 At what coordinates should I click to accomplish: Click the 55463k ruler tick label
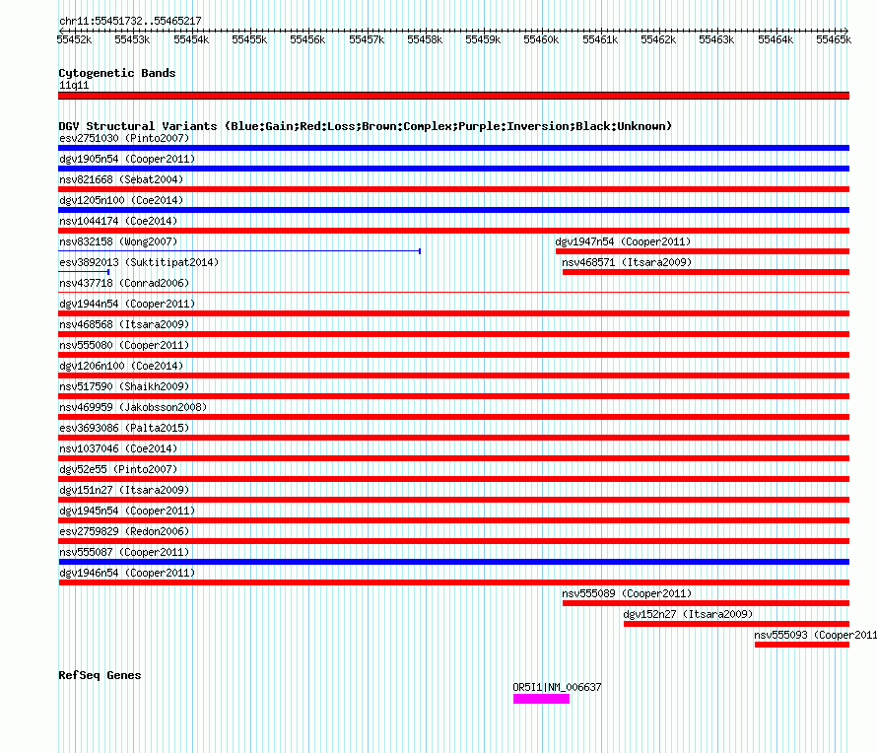pyautogui.click(x=716, y=39)
